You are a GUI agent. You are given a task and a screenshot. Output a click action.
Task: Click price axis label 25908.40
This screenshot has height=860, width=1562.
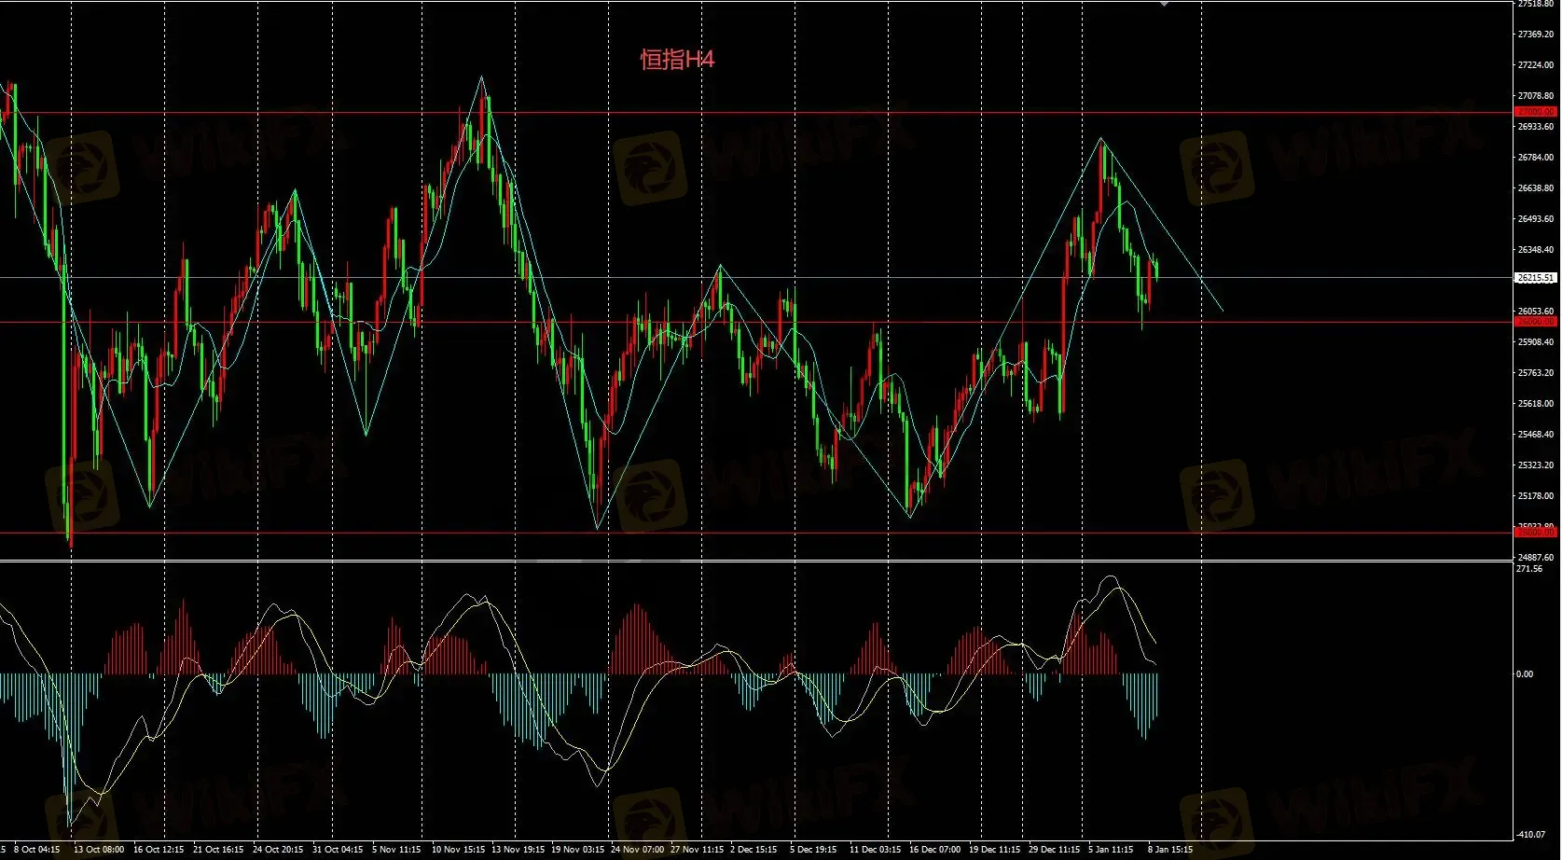(x=1536, y=342)
